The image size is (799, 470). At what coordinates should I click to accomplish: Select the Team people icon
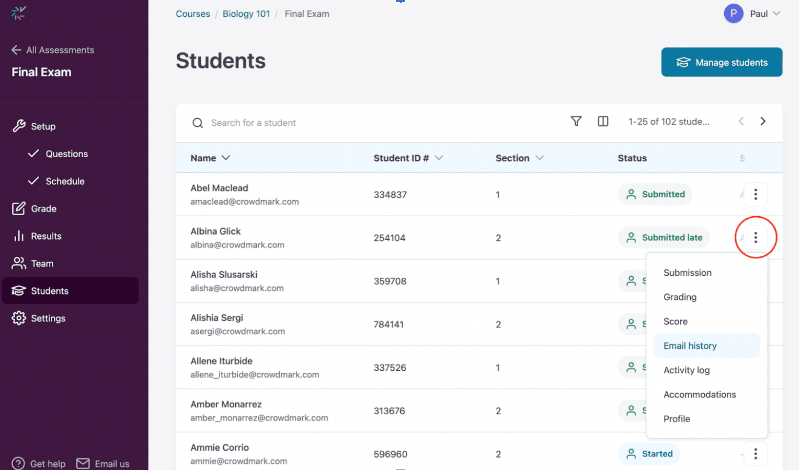[19, 263]
